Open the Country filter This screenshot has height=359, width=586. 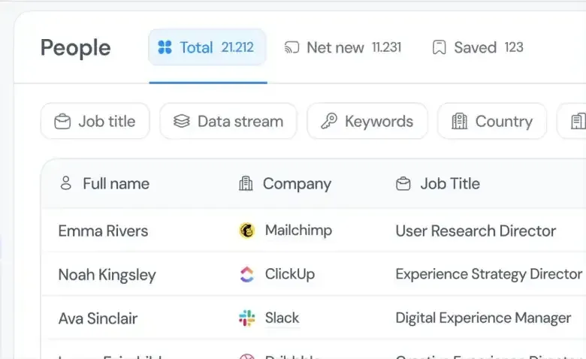492,122
